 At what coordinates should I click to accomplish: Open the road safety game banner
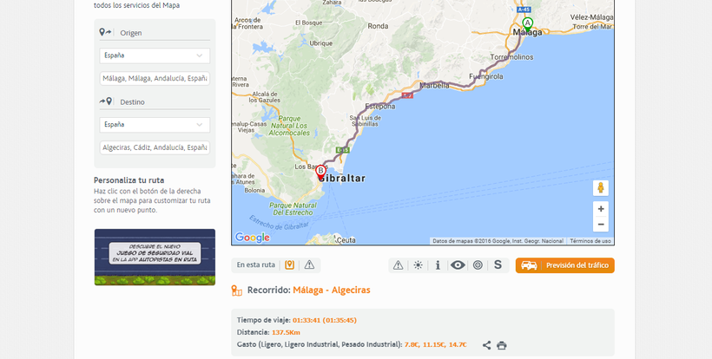pos(155,257)
